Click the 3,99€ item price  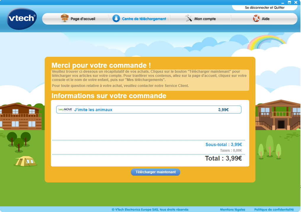tap(223, 110)
